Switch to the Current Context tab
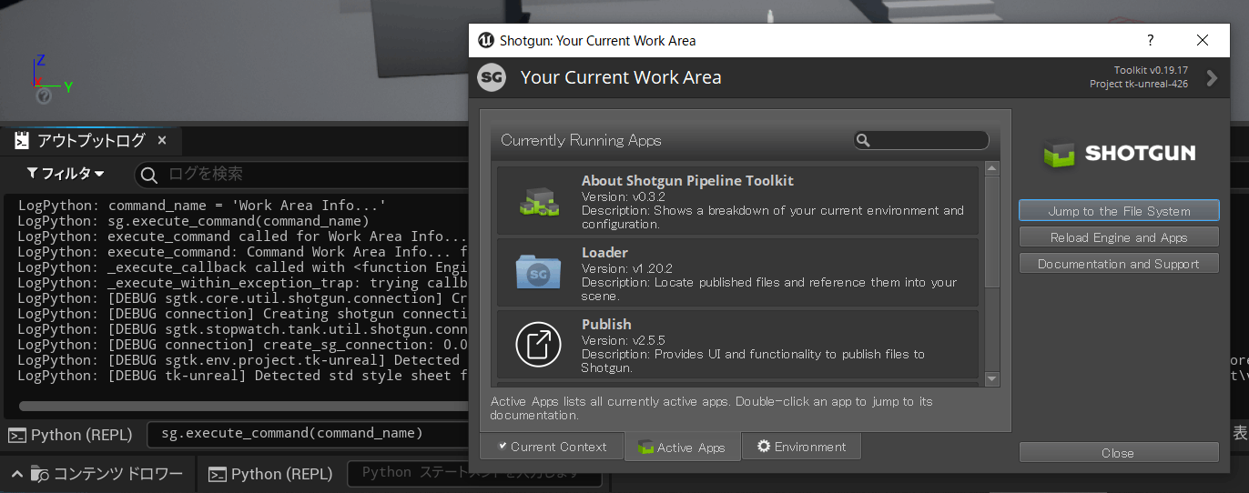Screen dimensions: 1249x493 tap(552, 447)
